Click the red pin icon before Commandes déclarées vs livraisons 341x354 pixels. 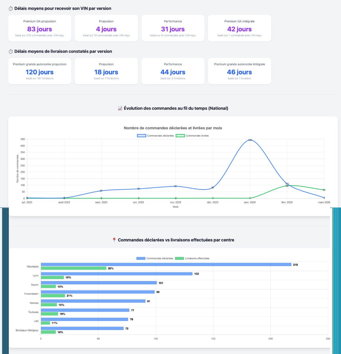pyautogui.click(x=114, y=240)
